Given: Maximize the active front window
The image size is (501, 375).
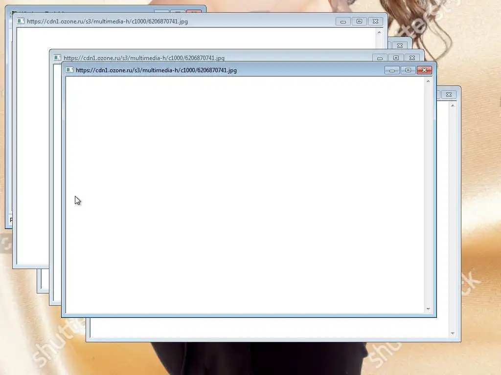Looking at the screenshot, I should click(408, 70).
